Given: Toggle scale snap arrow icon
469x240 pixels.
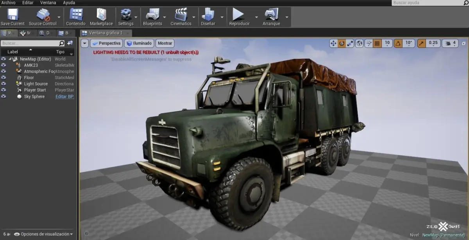Looking at the screenshot, I should 422,44.
